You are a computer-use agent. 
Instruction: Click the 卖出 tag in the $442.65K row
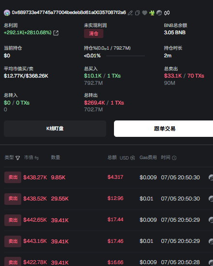pyautogui.click(x=13, y=220)
